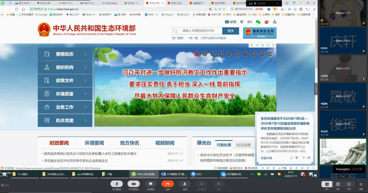Expand the 业务工作 menu chevron
Viewport: 368px width, 193px height.
85,107
